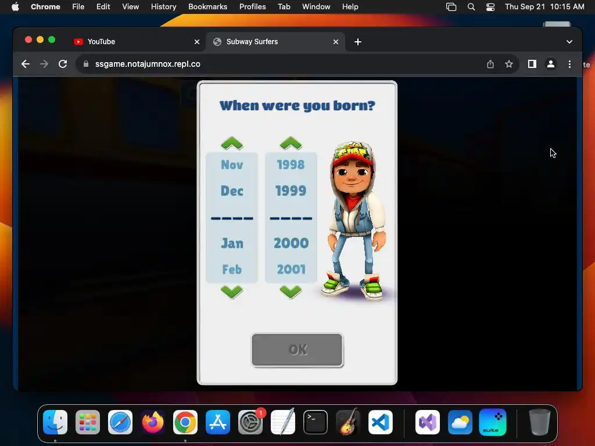The width and height of the screenshot is (595, 446).
Task: Select Jan in the month picker
Action: pyautogui.click(x=232, y=243)
